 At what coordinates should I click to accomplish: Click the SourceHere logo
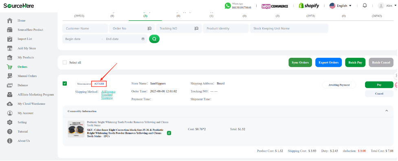click(x=18, y=6)
